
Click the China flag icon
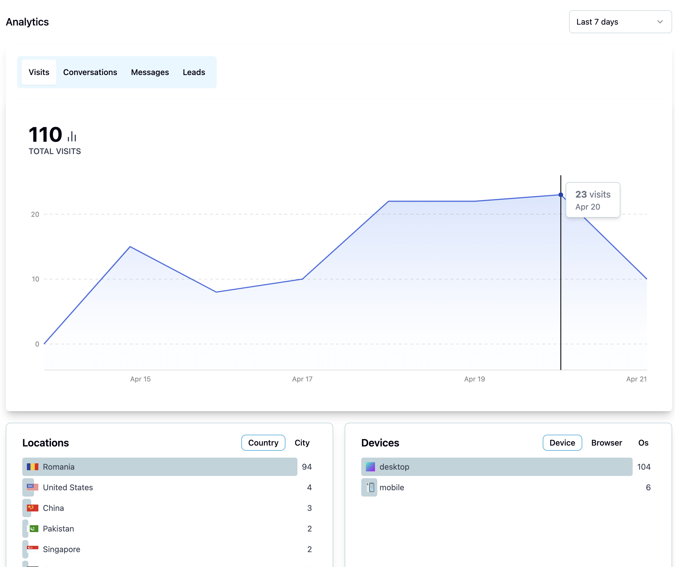[x=32, y=508]
